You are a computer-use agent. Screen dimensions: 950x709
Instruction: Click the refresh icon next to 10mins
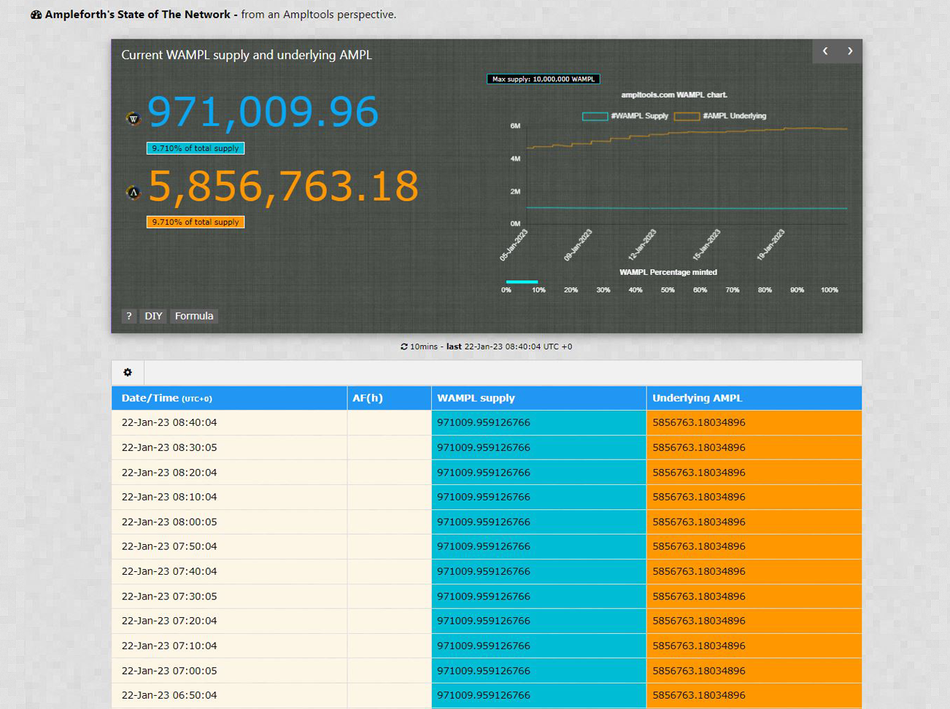coord(404,347)
